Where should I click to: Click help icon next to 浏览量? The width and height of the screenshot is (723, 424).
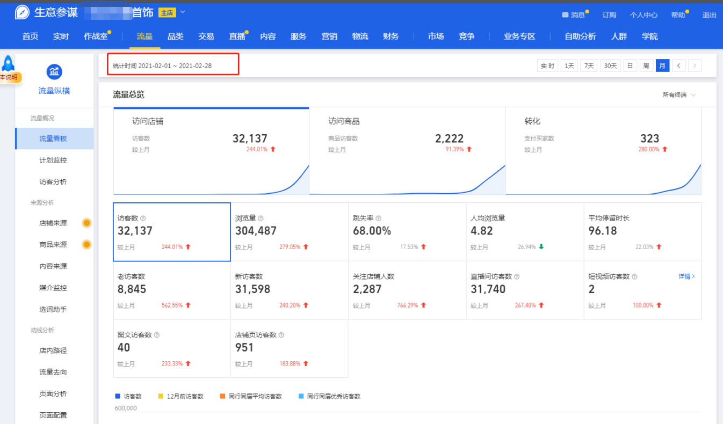tap(261, 218)
